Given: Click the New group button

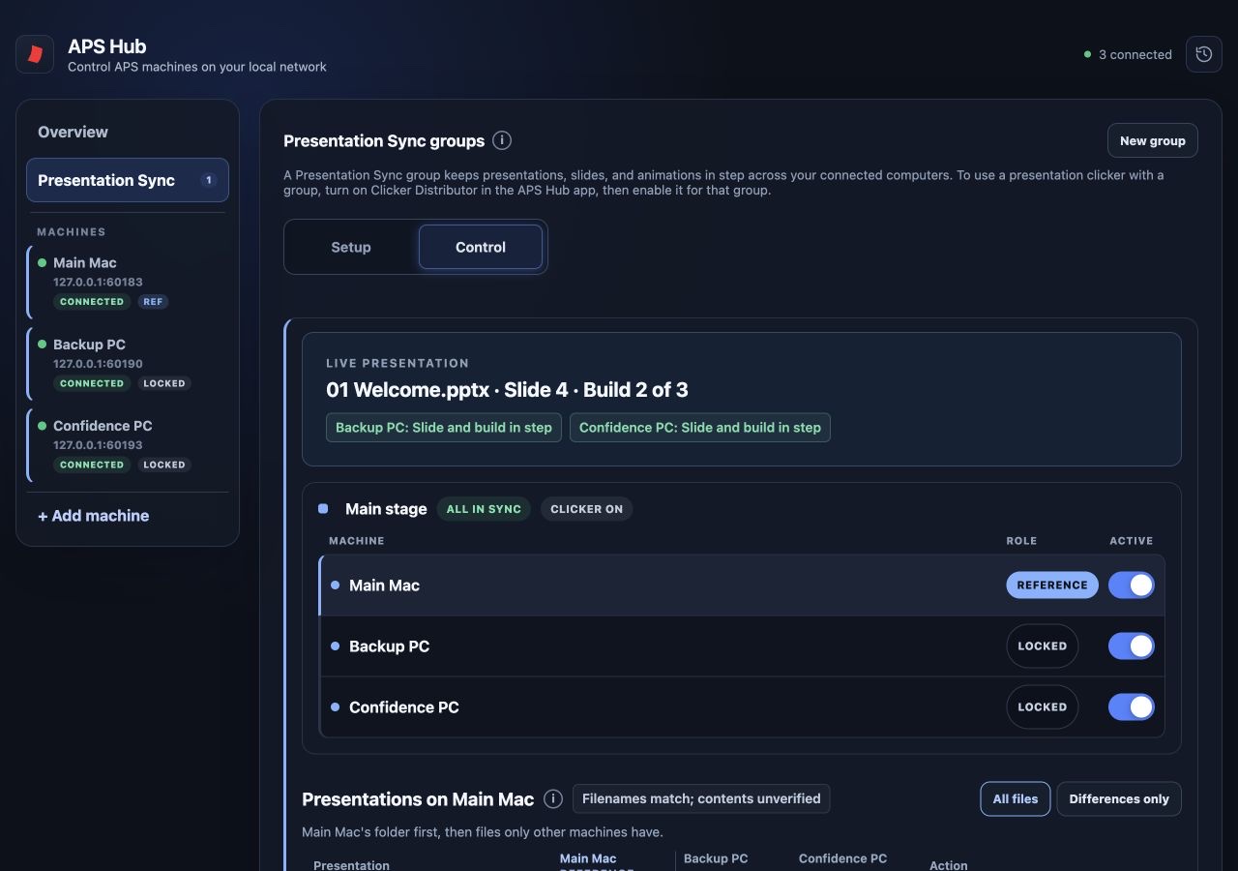Looking at the screenshot, I should coord(1153,140).
